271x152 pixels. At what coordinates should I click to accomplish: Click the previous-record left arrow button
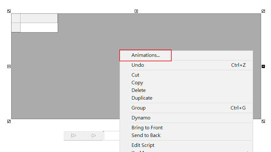(x=93, y=136)
